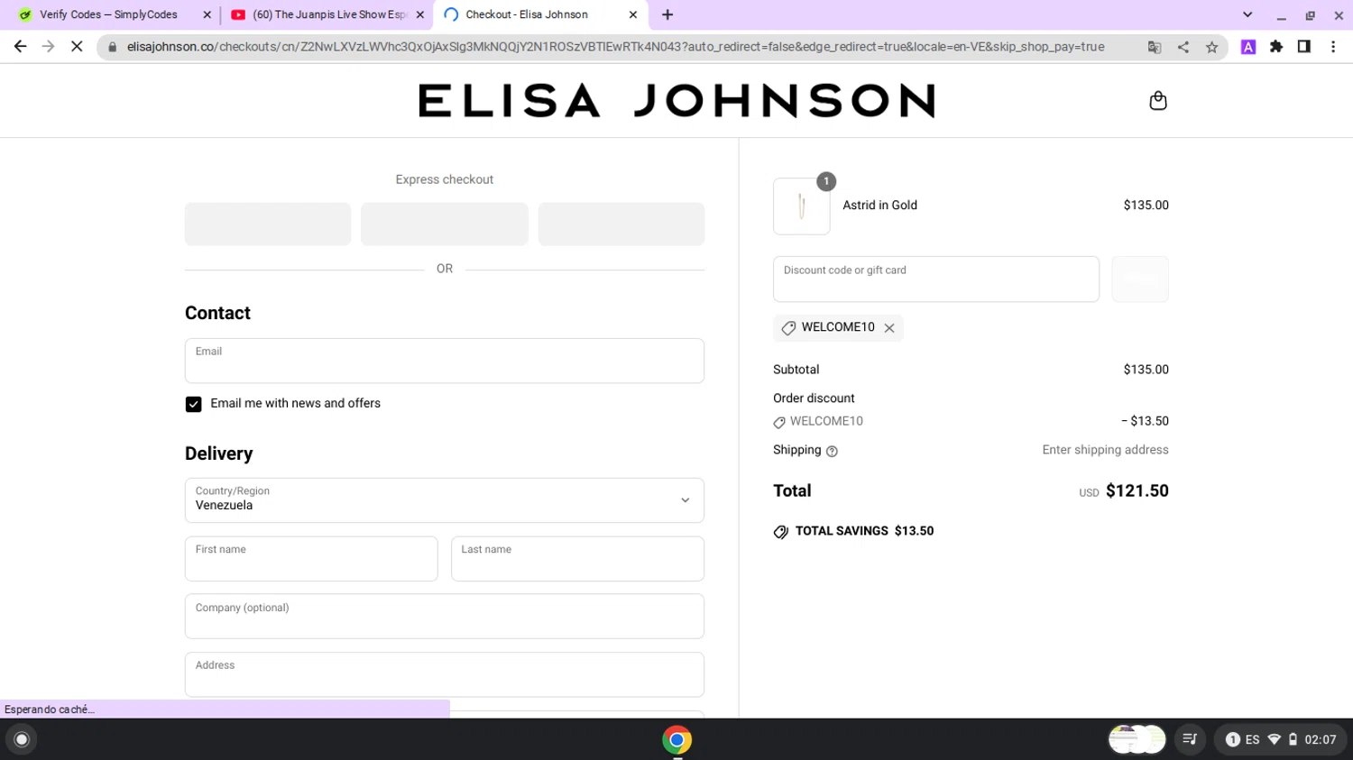Toggle the browser side panel icon

[1304, 47]
